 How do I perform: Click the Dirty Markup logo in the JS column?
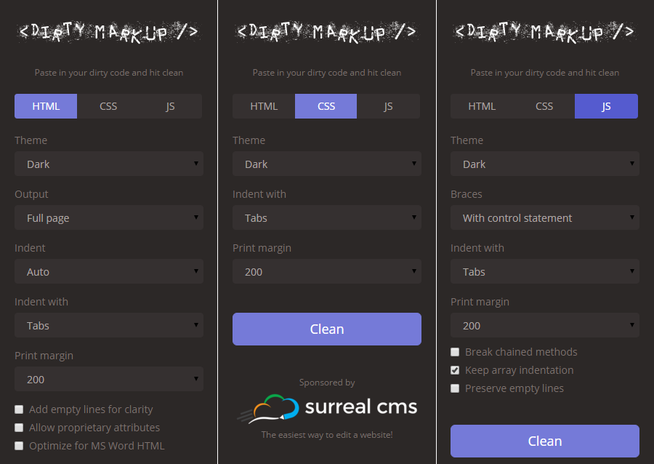(x=544, y=31)
